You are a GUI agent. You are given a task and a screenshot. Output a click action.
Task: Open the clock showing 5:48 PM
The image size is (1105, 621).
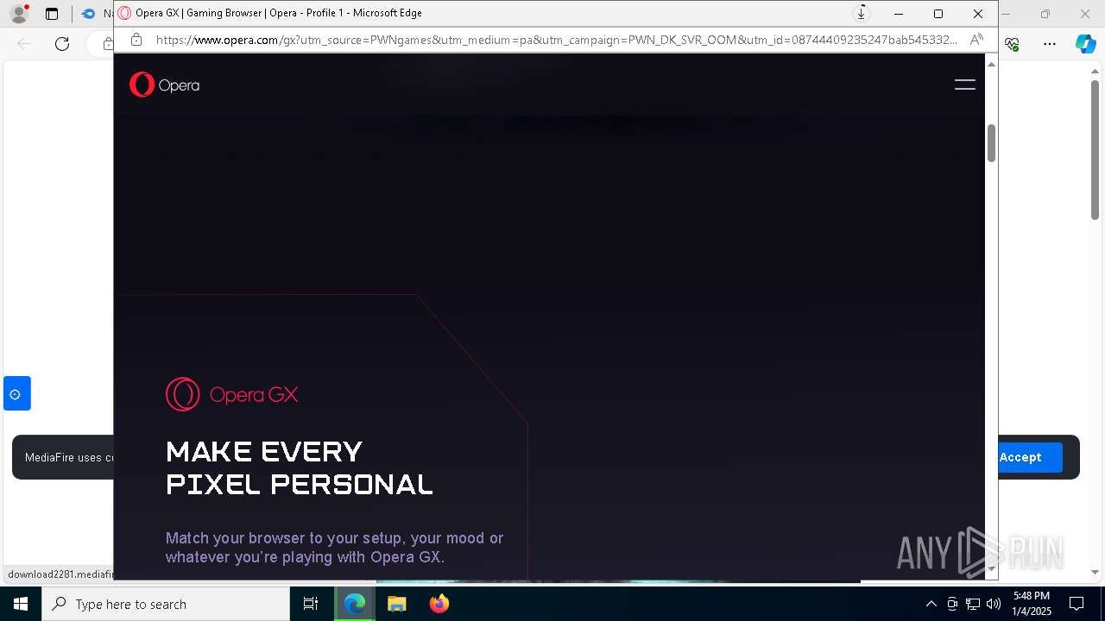point(1032,604)
